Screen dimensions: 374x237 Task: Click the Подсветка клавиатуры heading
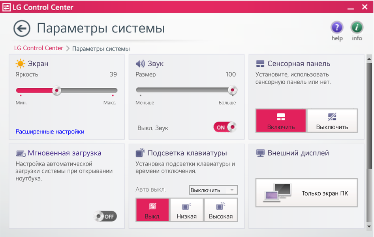[x=187, y=153]
